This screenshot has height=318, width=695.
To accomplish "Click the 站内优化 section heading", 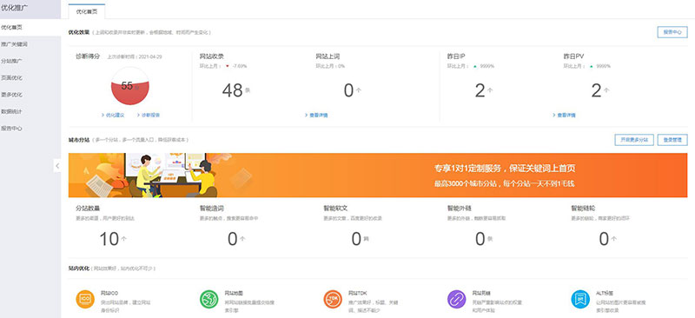I will pos(79,268).
